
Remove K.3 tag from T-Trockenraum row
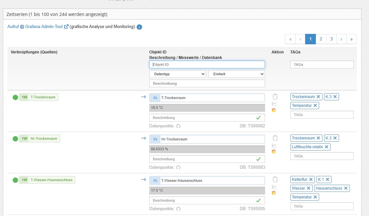click(335, 97)
